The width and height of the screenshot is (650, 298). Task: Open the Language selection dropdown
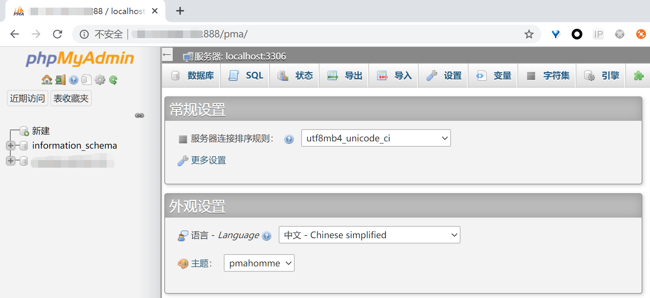369,235
